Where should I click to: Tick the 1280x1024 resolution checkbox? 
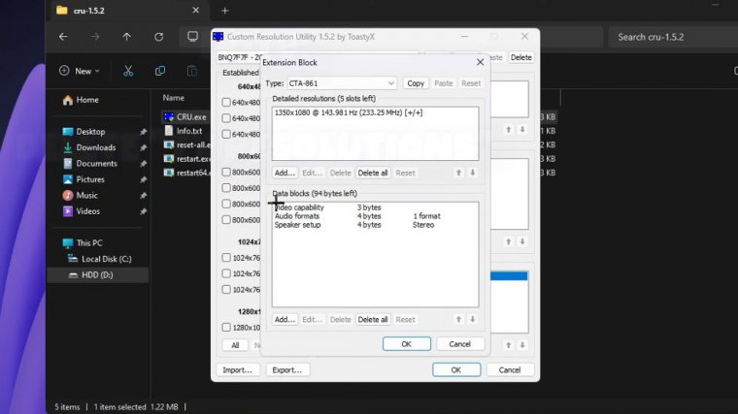226,328
